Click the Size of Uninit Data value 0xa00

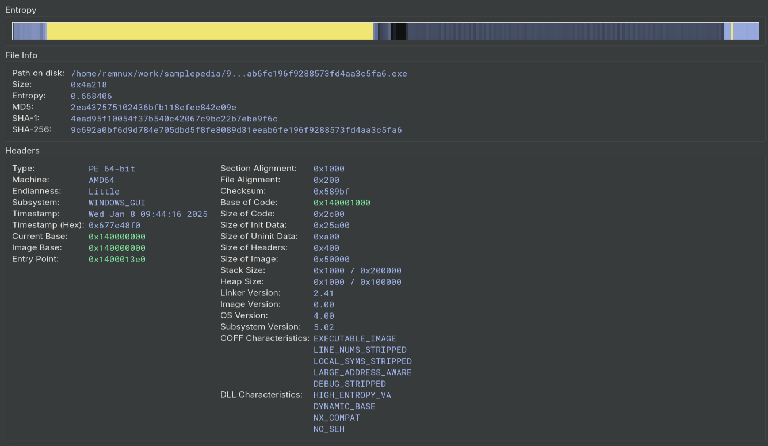[326, 237]
